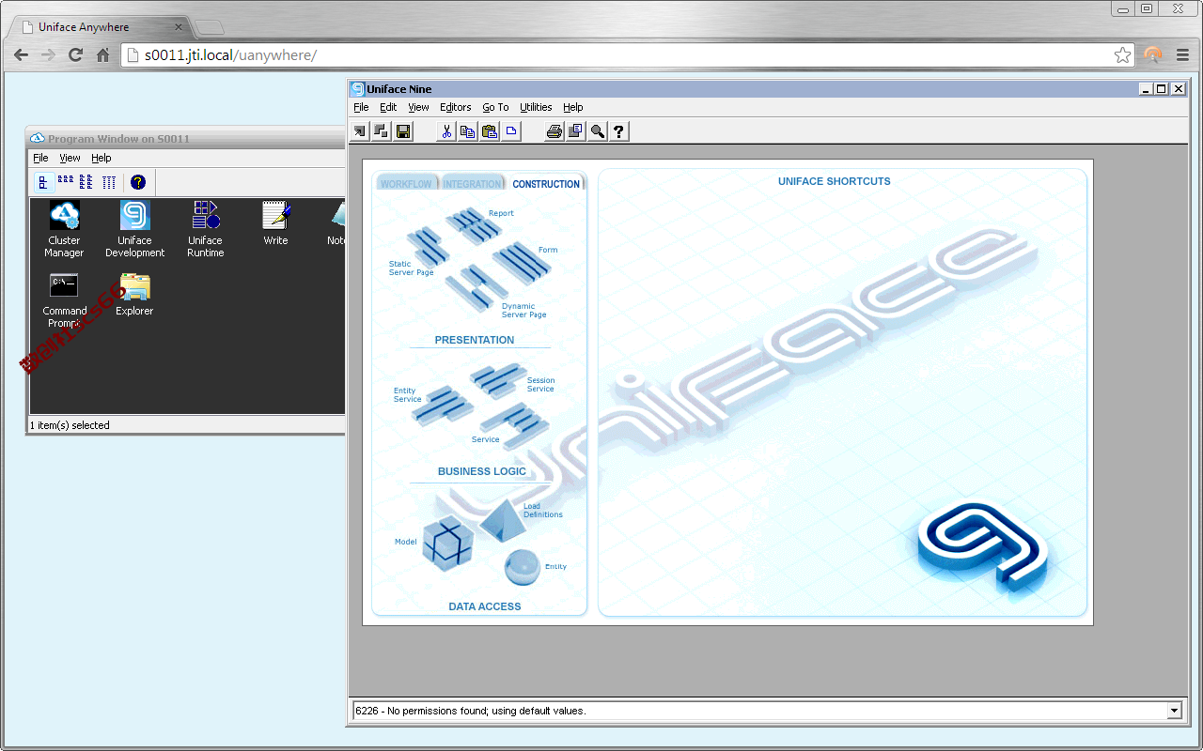Screen dimensions: 1203x751
Task: Expand the status message dropdown arrow
Action: tap(1174, 711)
